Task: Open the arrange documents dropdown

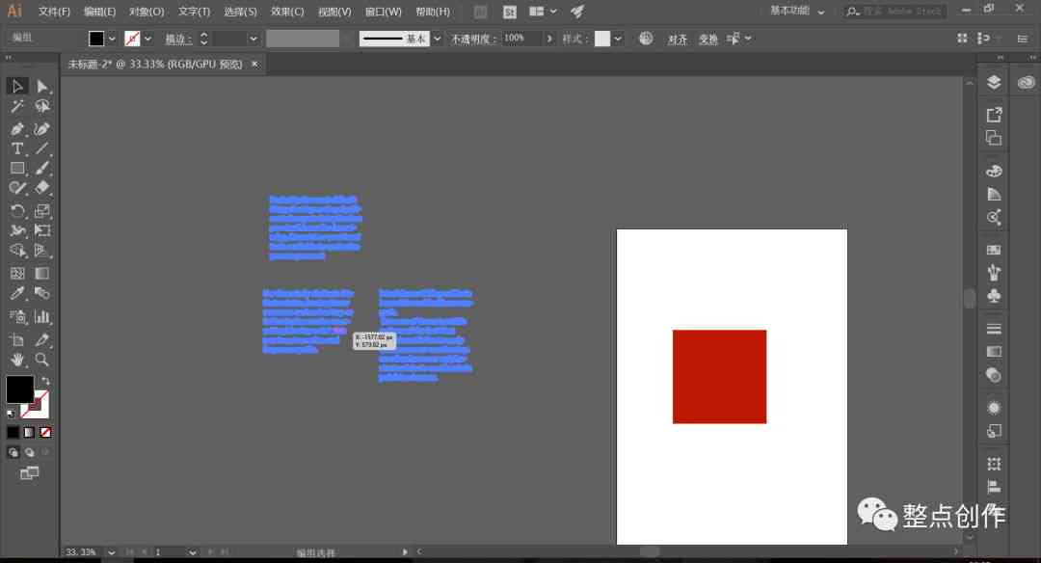Action: click(544, 12)
